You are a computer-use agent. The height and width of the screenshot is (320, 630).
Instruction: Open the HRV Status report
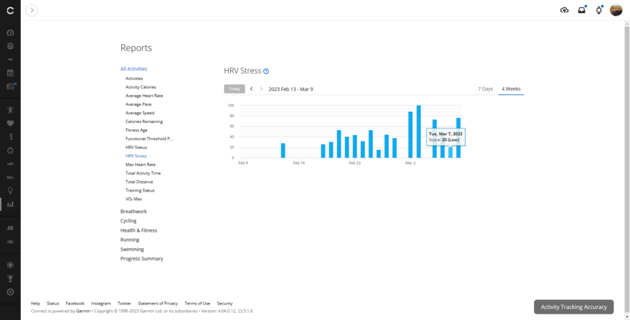[x=136, y=147]
